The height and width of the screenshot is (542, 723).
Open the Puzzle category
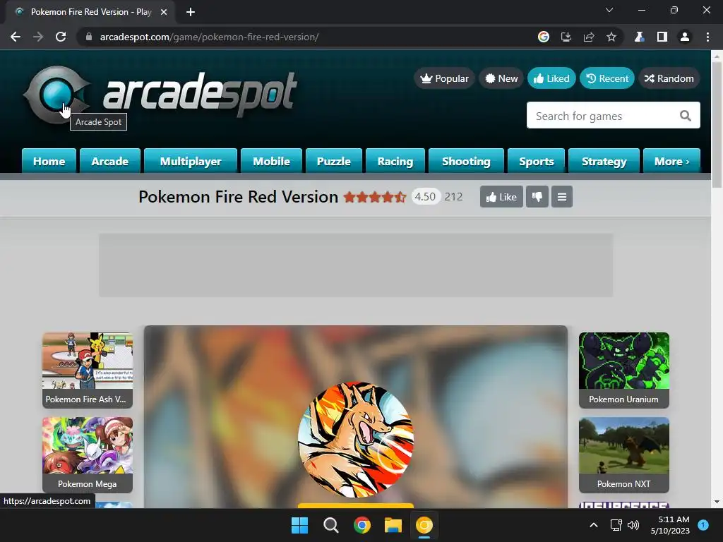[x=334, y=162]
